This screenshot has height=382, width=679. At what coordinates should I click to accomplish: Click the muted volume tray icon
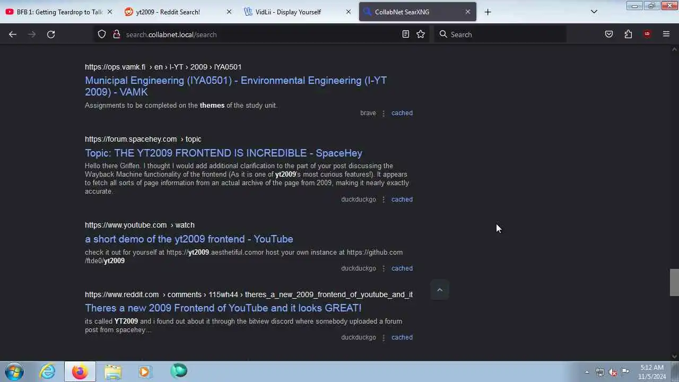(x=613, y=372)
